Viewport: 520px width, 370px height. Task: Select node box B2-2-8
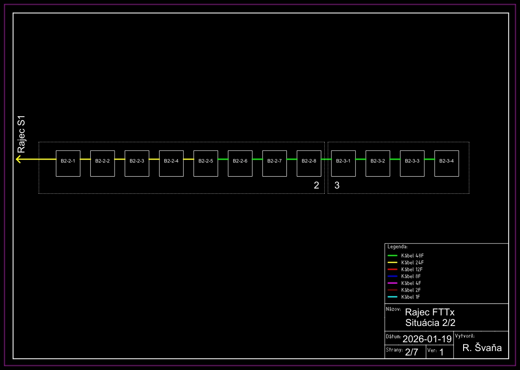(309, 163)
